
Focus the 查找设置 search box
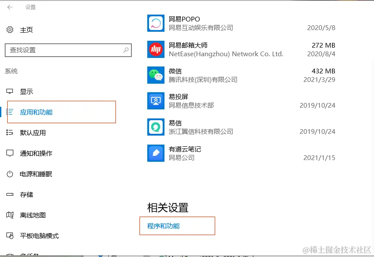tap(68, 50)
